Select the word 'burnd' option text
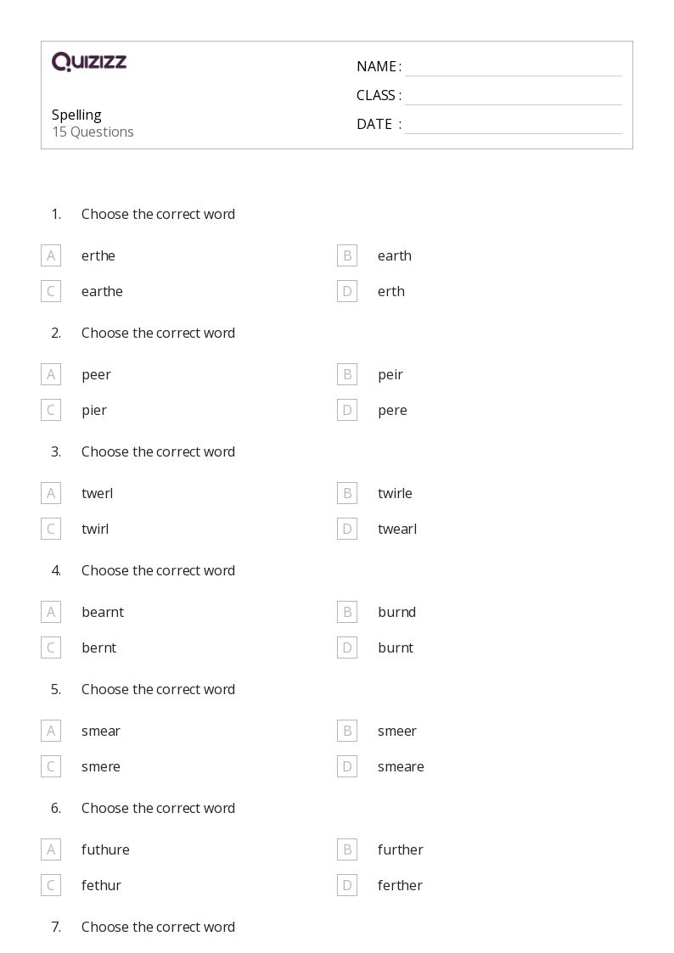674x953 pixels. point(397,612)
